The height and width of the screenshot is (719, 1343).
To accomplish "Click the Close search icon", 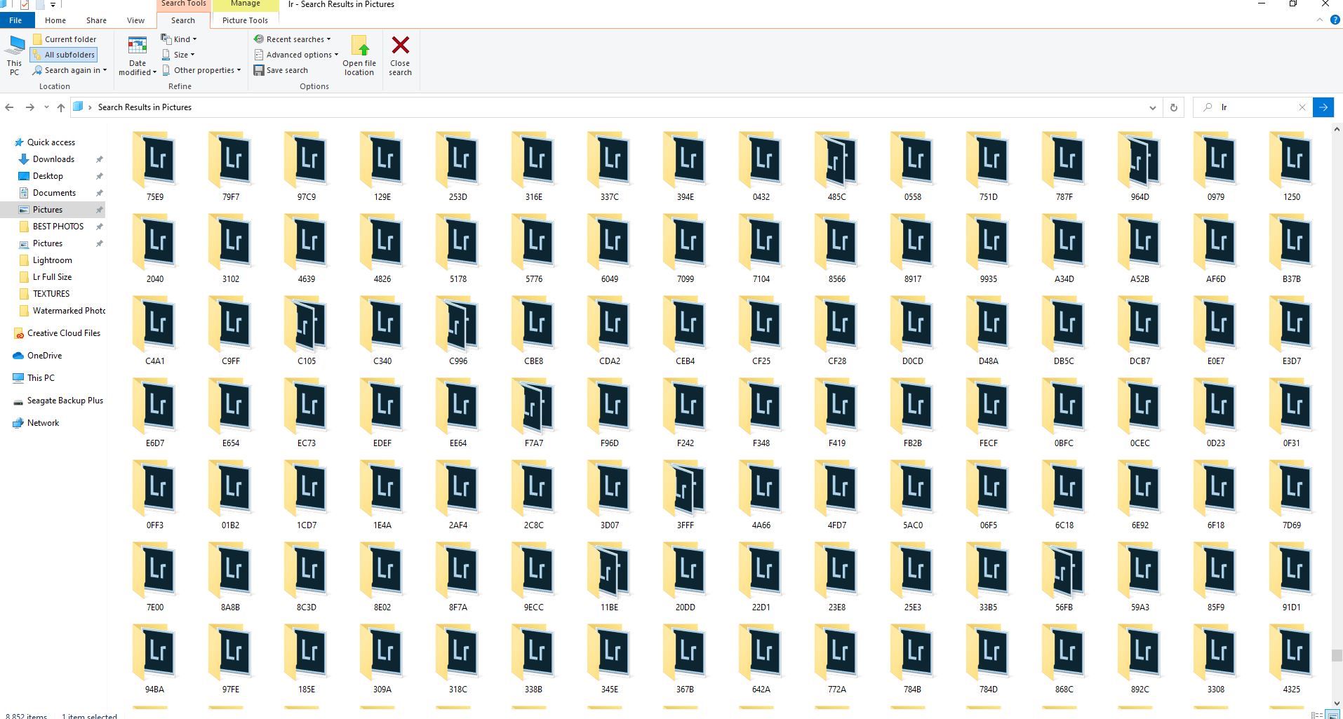I will [399, 56].
